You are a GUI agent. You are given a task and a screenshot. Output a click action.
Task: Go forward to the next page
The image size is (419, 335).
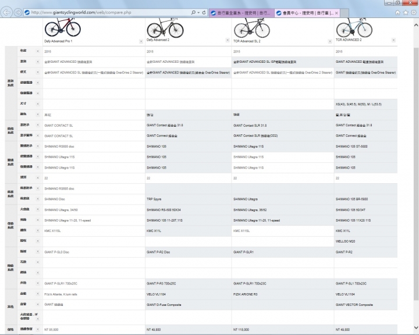tap(18, 13)
